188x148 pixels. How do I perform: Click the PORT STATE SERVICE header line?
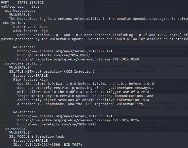click(22, 3)
